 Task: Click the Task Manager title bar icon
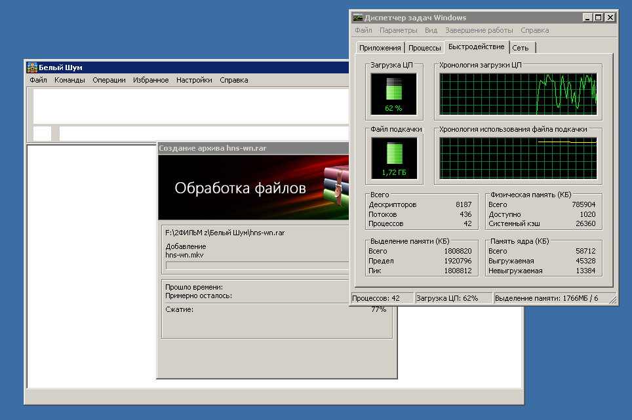click(x=358, y=18)
